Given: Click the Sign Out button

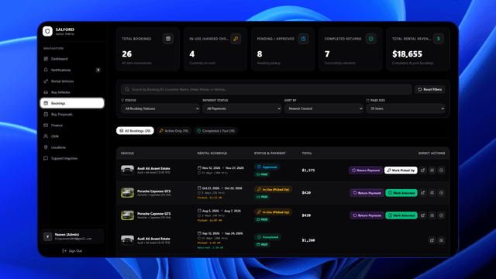Looking at the screenshot, I should [x=72, y=251].
